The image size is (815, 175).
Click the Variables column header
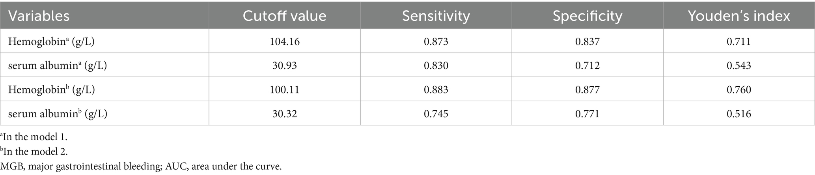pos(39,16)
